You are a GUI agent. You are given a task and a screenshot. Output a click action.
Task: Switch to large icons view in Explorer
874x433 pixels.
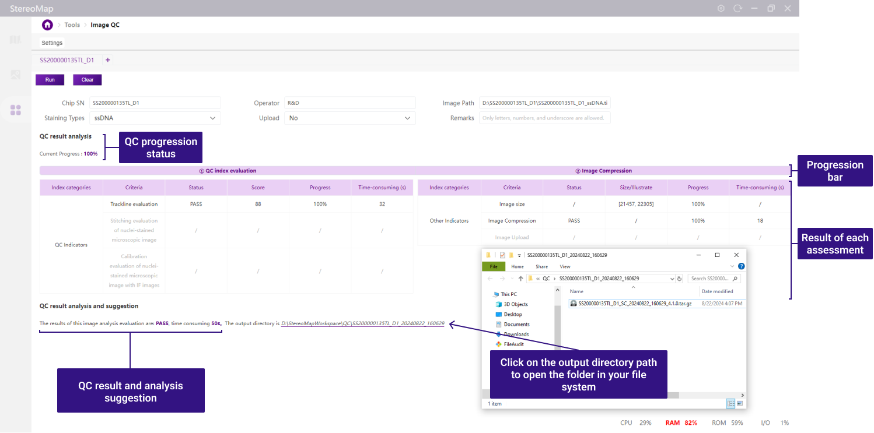pos(739,403)
